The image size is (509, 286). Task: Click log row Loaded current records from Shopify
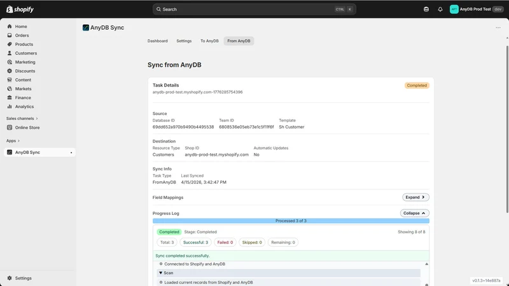click(x=288, y=282)
